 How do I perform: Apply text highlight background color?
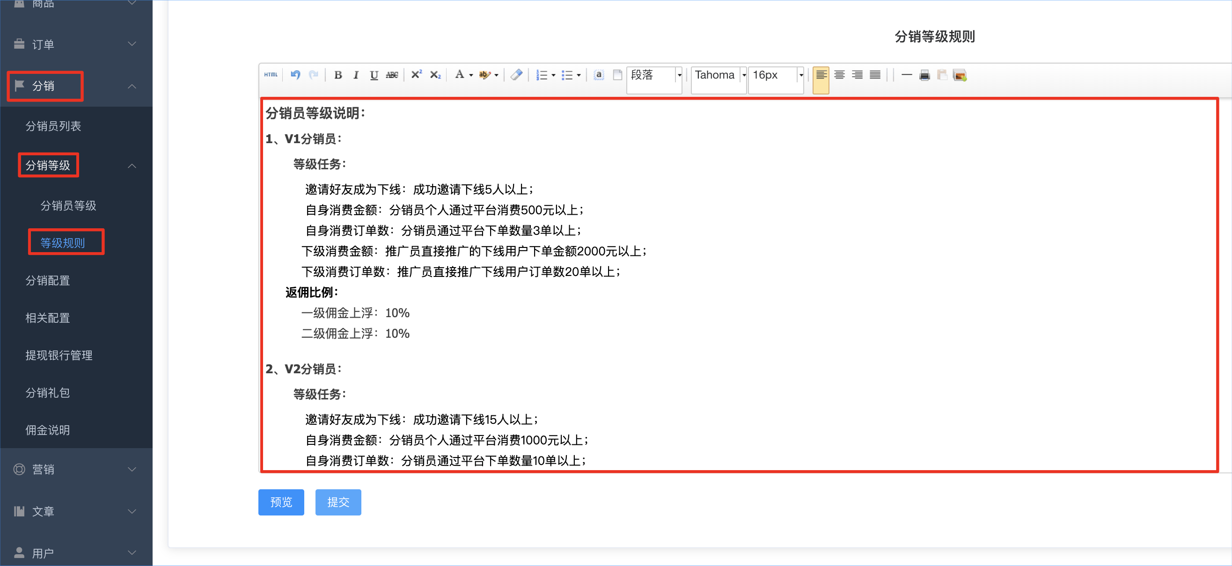(484, 75)
